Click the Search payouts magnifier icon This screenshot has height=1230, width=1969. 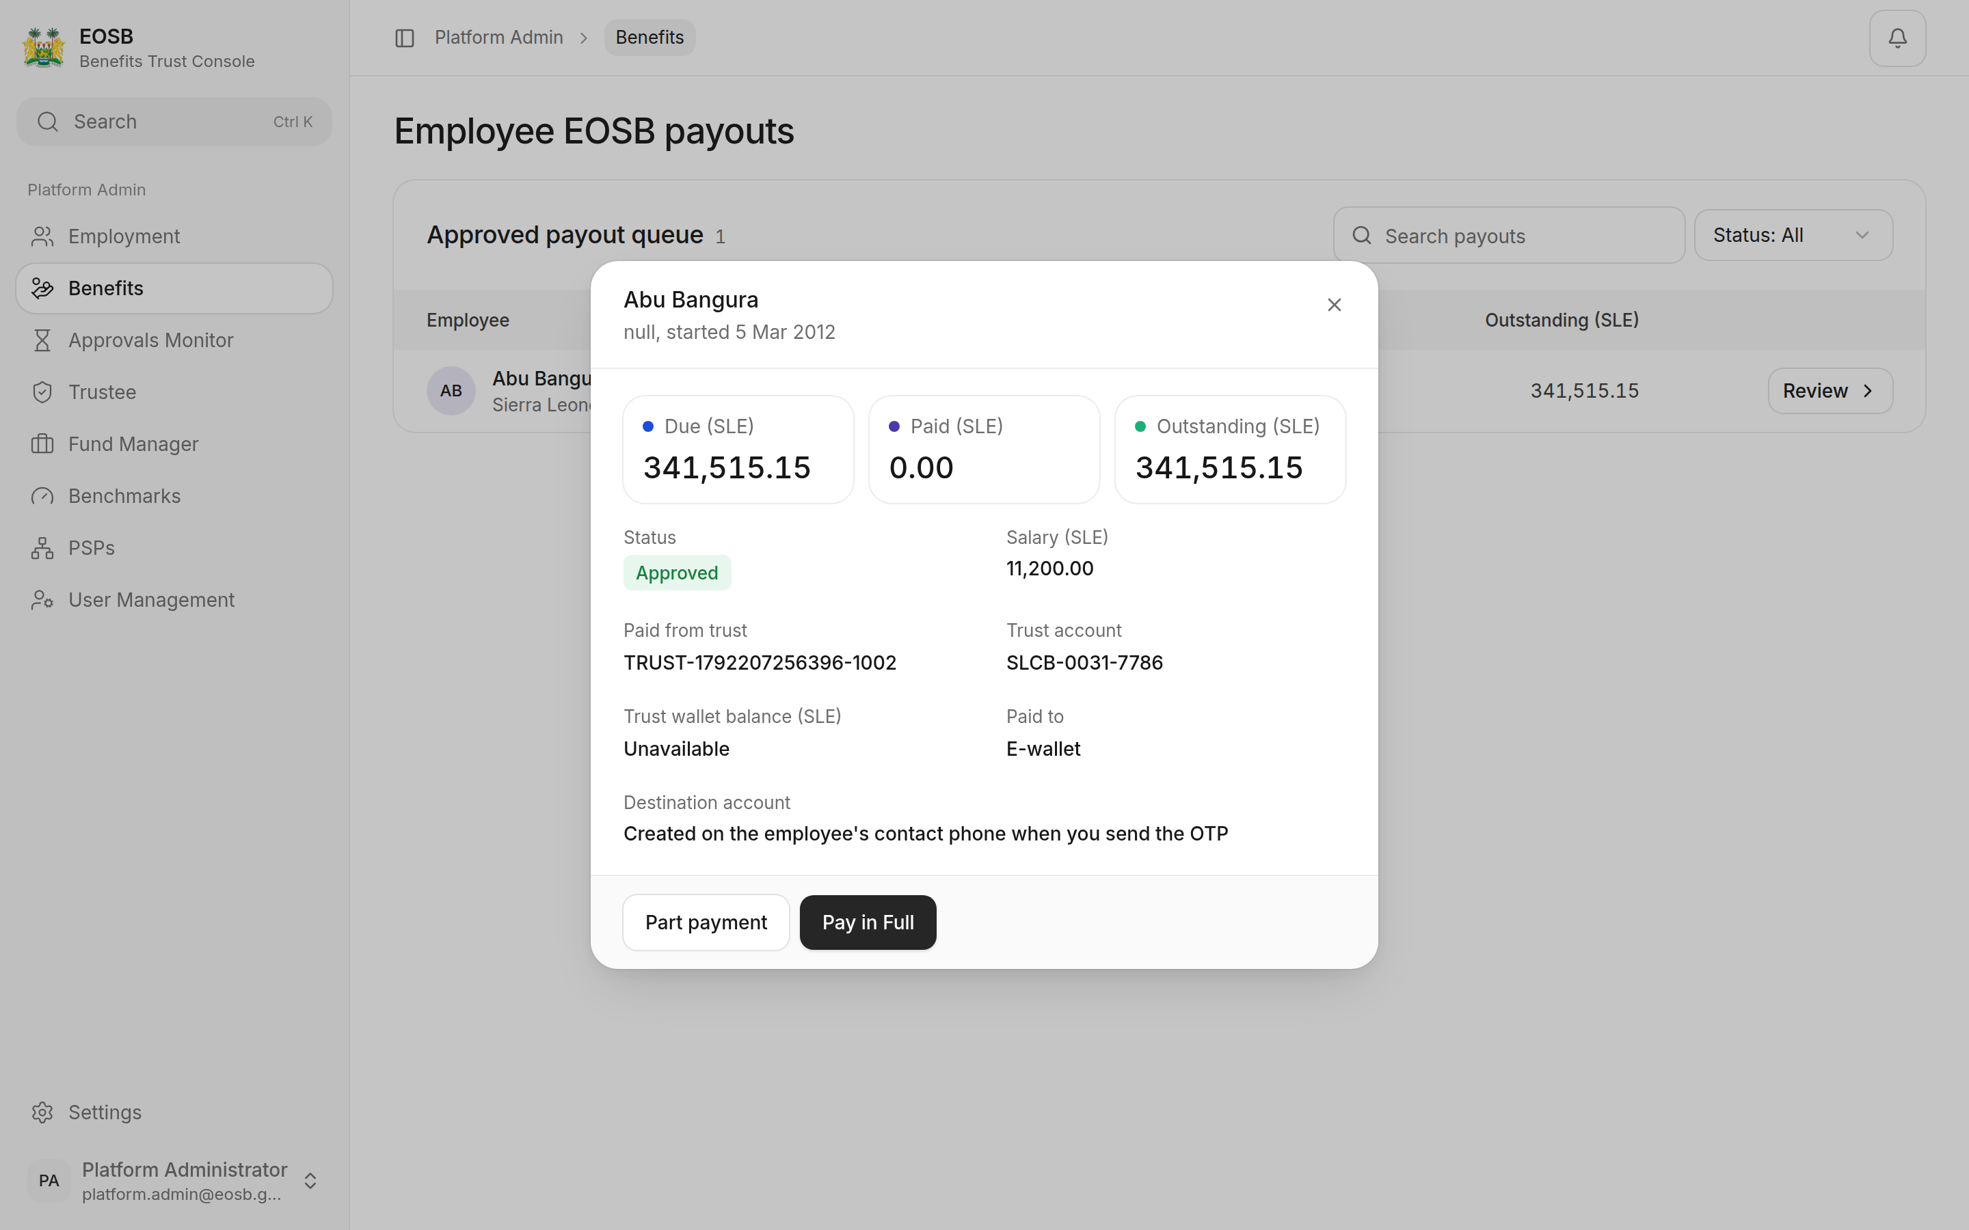click(1362, 236)
